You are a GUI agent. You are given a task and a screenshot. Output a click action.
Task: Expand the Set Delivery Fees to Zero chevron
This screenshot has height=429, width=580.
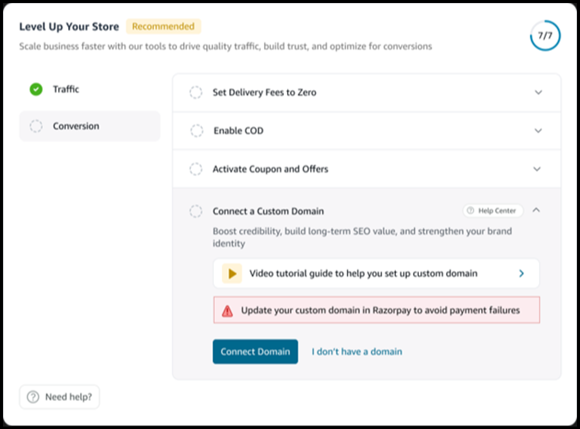click(x=538, y=93)
